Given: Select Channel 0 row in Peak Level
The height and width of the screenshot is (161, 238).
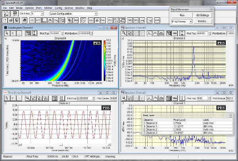Looking at the screenshot, I should [187, 123].
